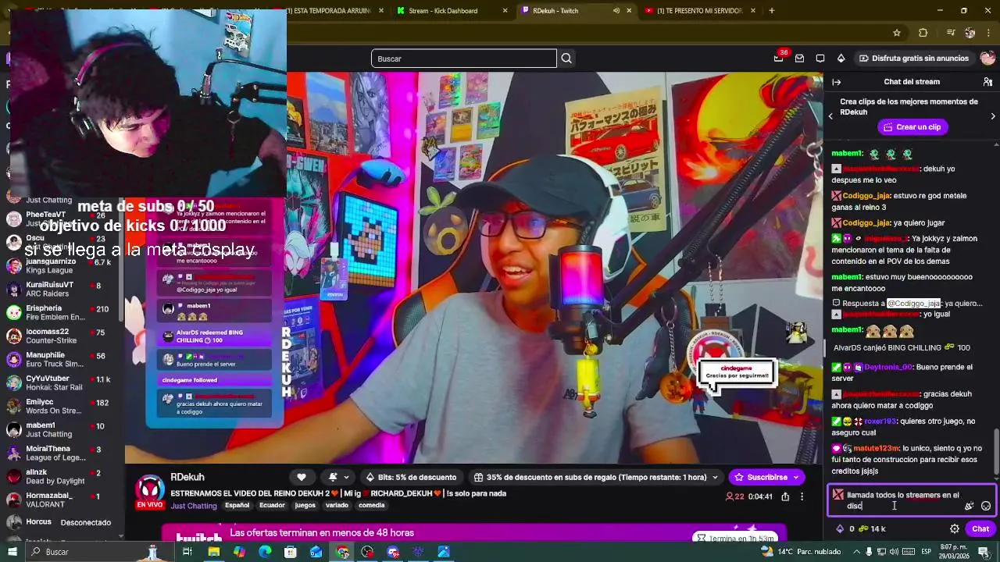
Task: Click the Bits balance icon below chat
Action: pyautogui.click(x=841, y=528)
